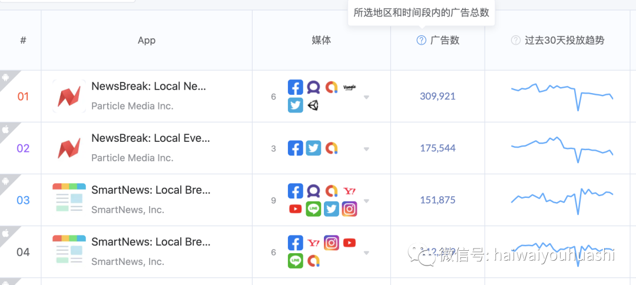The height and width of the screenshot is (285, 636).
Task: Click the help icon beside 广告数
Action: click(422, 40)
